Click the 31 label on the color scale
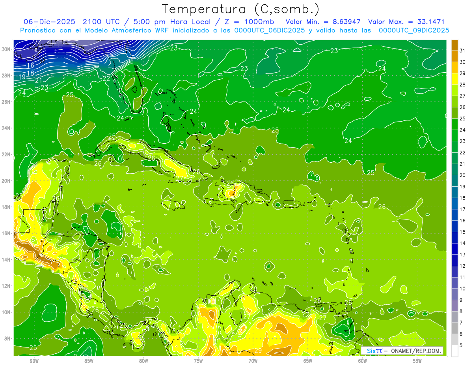Image resolution: width=473 pixels, height=366 pixels. [463, 51]
